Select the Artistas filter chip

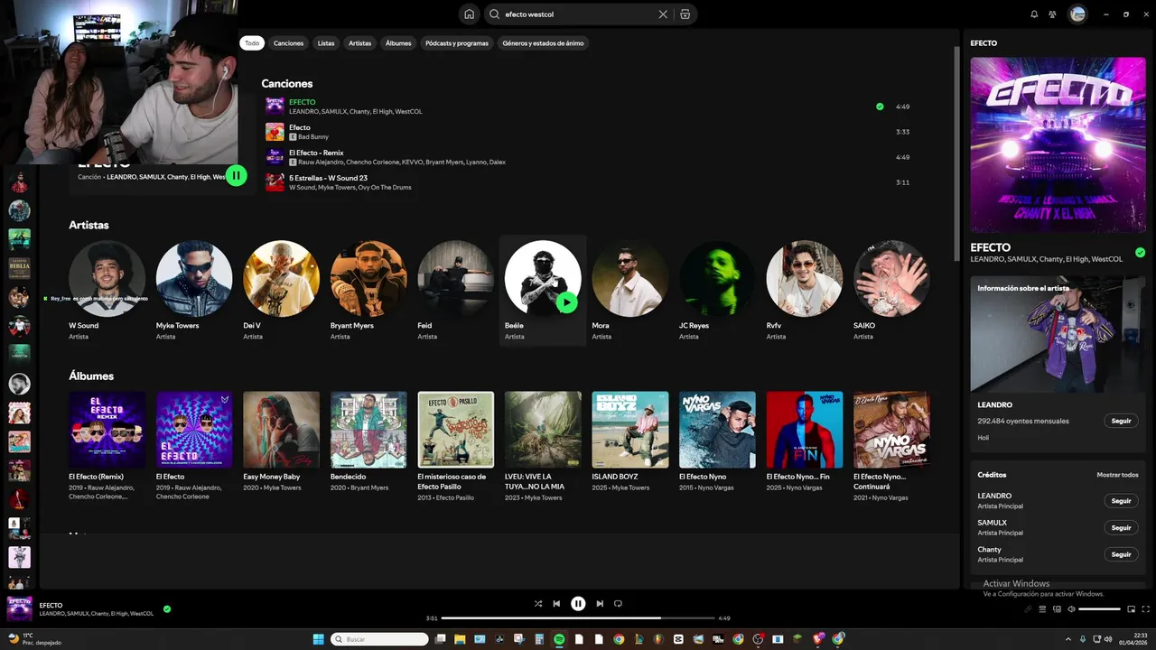tap(359, 43)
